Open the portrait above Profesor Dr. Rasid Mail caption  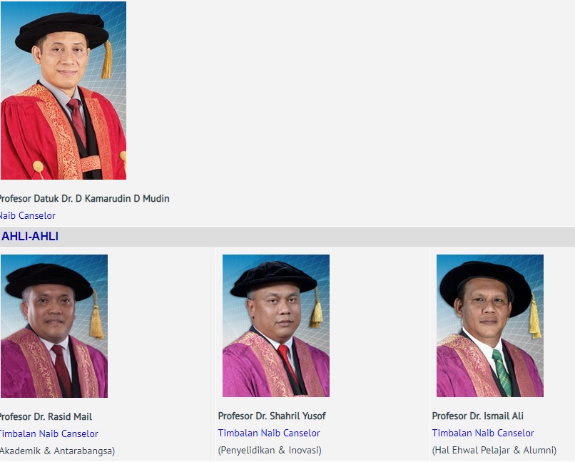pyautogui.click(x=54, y=326)
